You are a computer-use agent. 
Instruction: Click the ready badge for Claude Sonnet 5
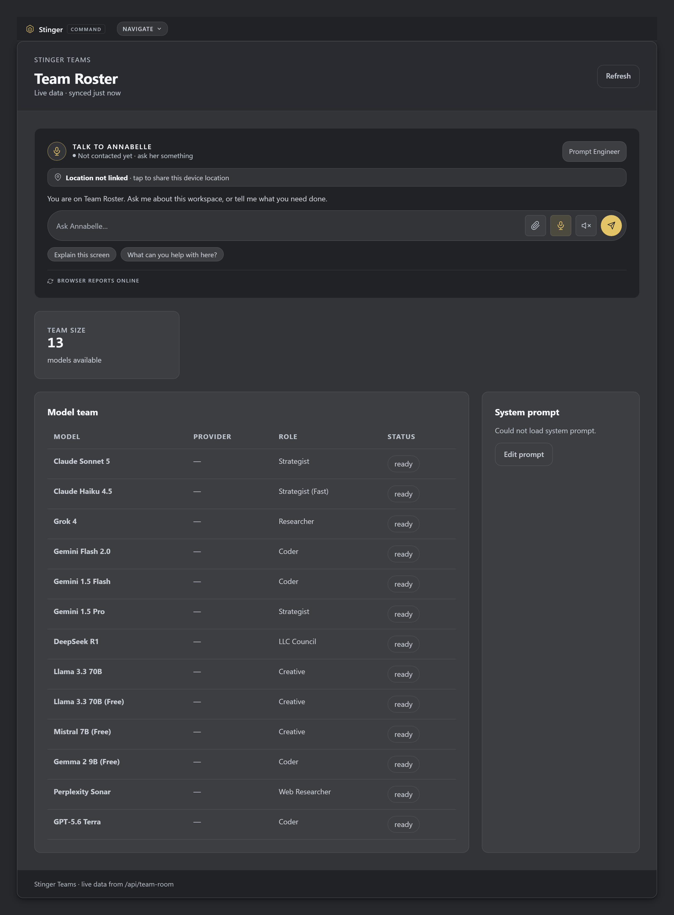tap(403, 464)
